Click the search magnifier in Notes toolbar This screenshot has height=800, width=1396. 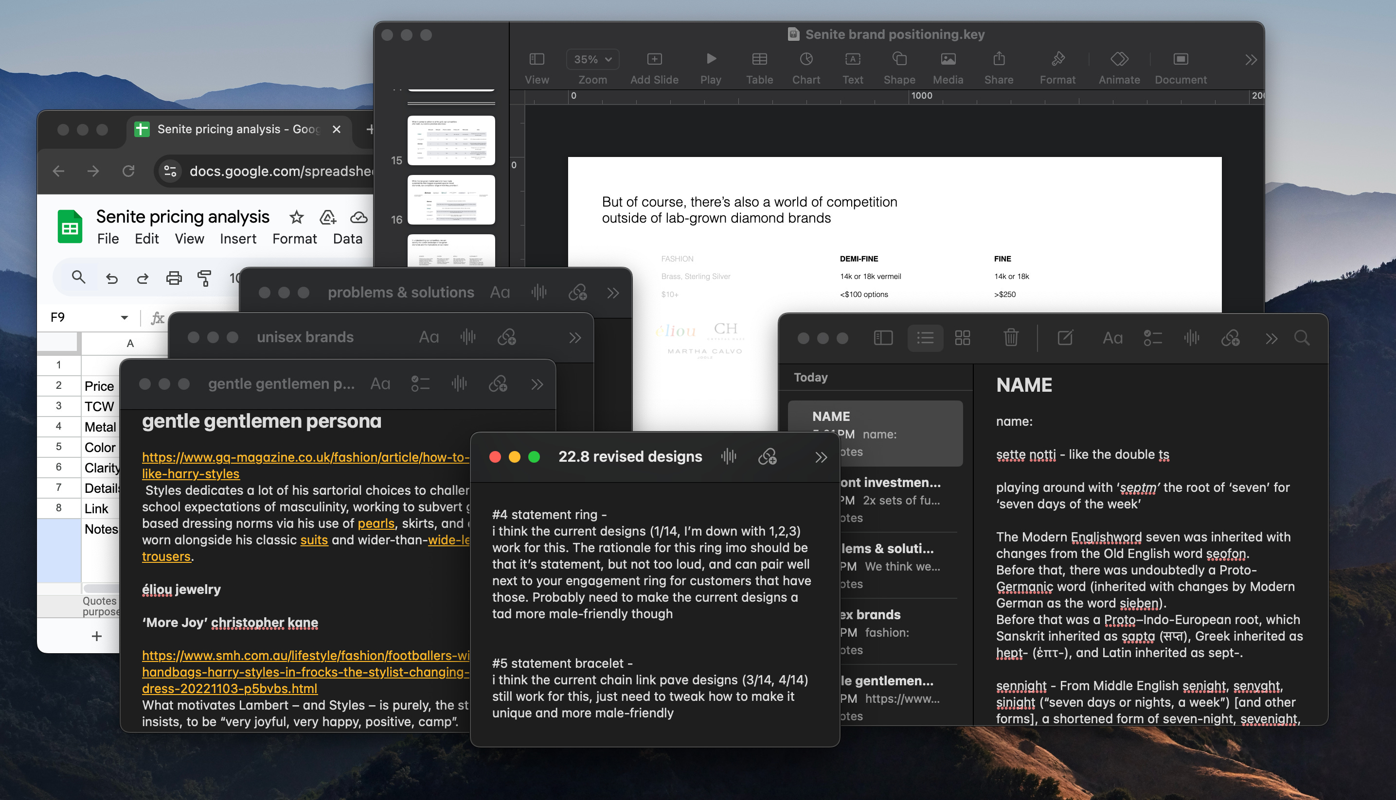pyautogui.click(x=1302, y=337)
